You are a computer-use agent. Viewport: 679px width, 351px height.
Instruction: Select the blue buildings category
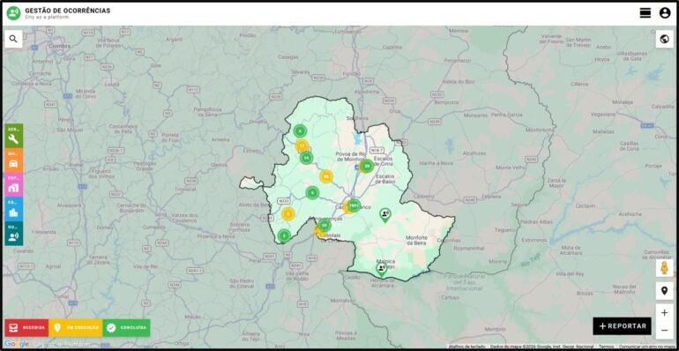tap(14, 209)
